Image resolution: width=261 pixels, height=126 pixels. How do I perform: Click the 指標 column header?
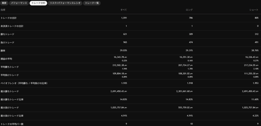[3, 10]
